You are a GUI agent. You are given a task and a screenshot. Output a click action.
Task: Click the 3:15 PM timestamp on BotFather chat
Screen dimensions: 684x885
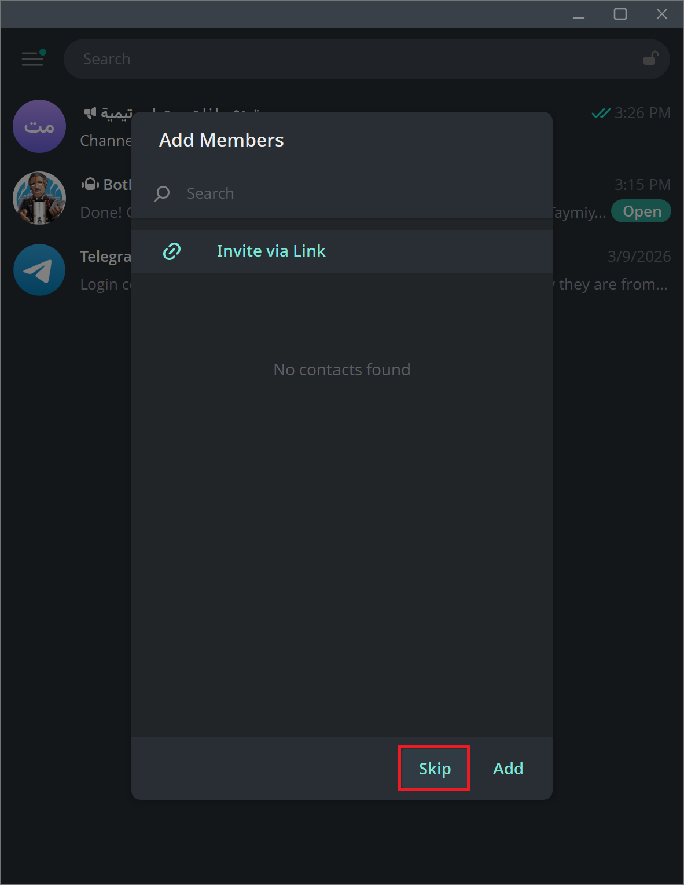pos(642,184)
